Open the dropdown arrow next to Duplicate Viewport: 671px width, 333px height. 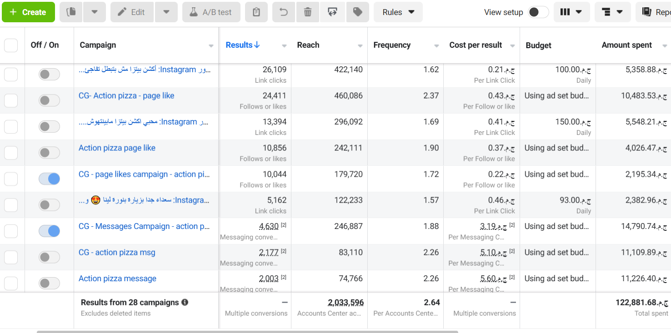tap(95, 12)
